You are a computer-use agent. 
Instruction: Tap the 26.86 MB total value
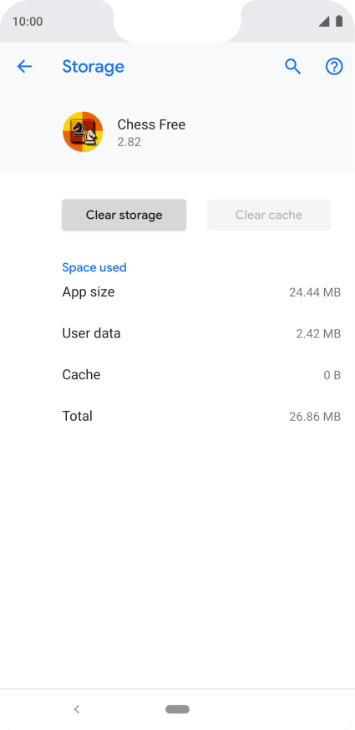[x=315, y=417]
